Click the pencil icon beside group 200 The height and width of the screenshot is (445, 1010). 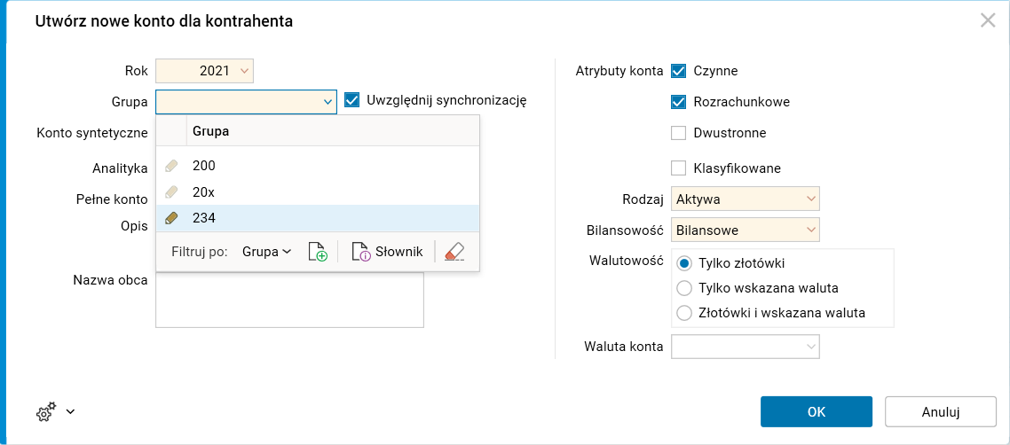tap(171, 166)
